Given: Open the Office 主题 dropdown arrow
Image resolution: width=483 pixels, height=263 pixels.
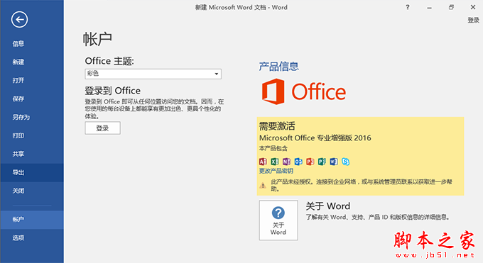Looking at the screenshot, I should click(x=217, y=74).
